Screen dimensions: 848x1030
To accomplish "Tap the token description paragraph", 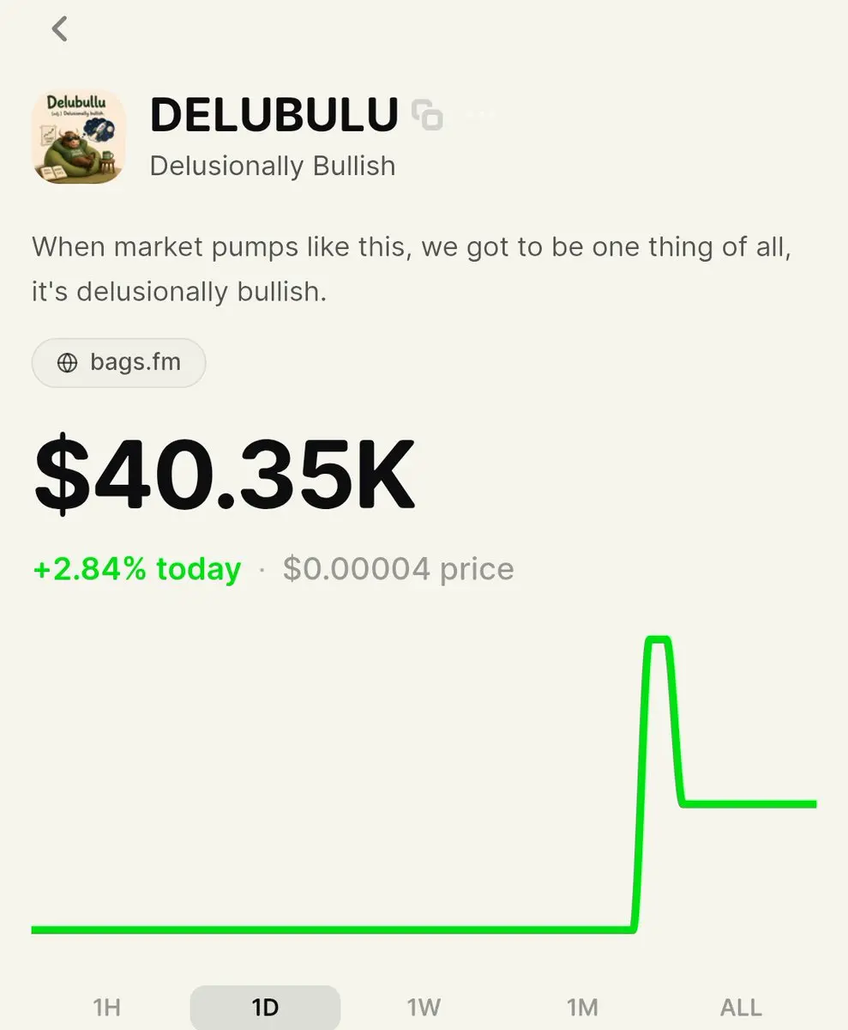I will [412, 270].
